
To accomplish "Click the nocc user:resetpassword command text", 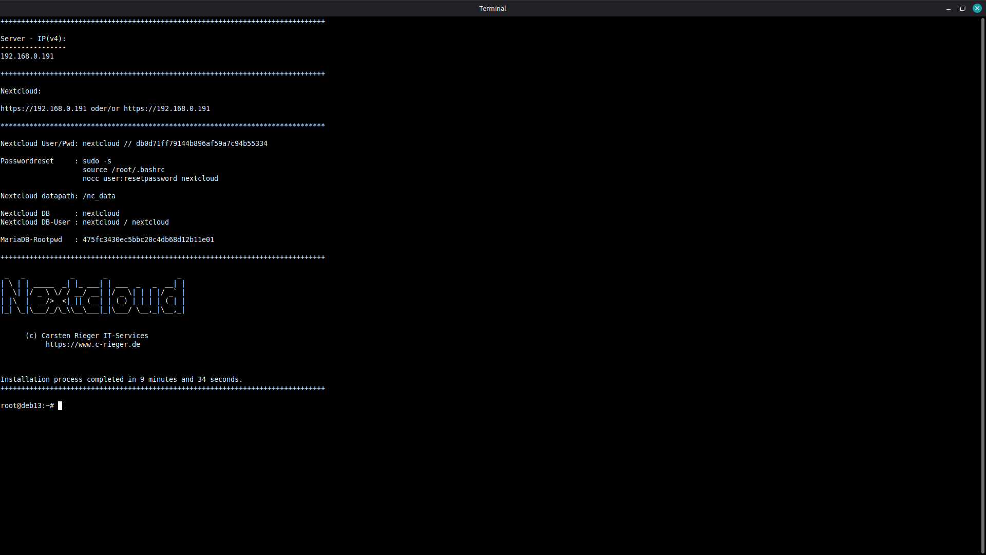I will click(x=150, y=179).
